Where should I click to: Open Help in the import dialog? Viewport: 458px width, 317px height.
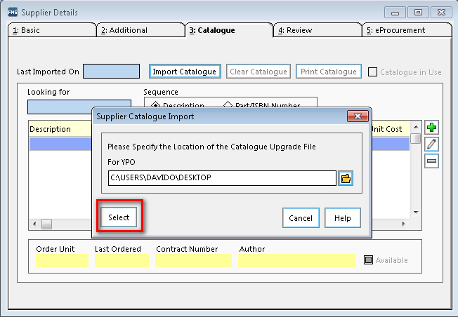[x=343, y=218]
